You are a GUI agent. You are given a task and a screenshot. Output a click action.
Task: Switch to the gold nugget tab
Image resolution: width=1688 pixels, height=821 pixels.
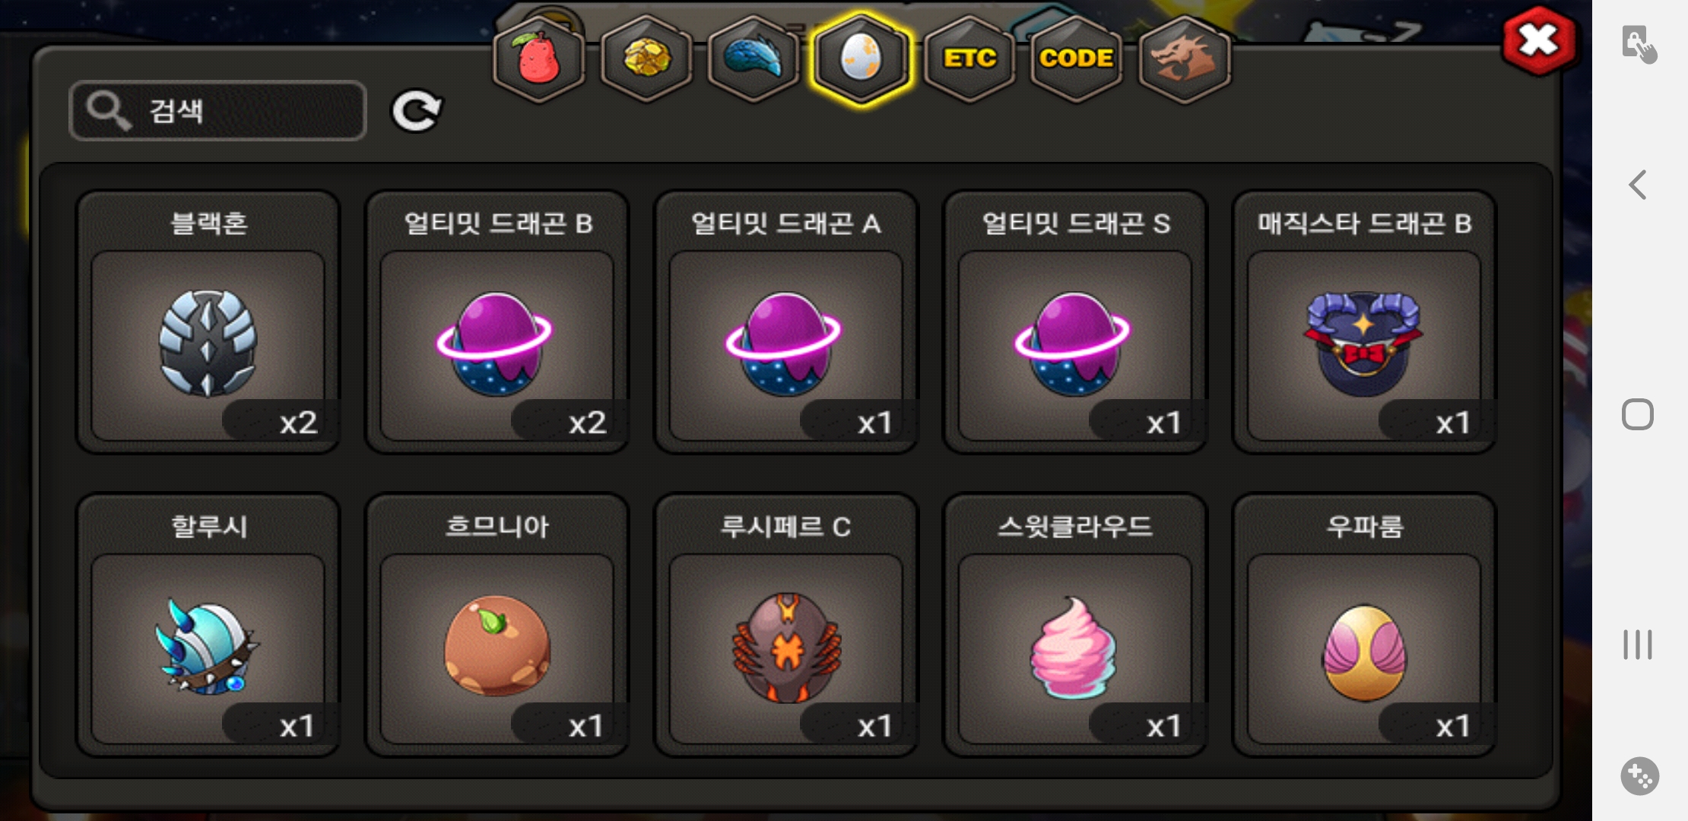coord(646,59)
